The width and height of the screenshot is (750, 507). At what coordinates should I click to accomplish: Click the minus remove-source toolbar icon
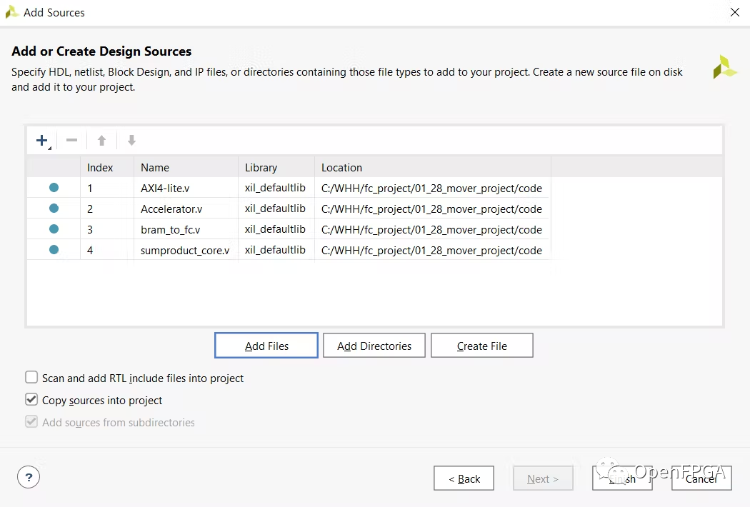pos(71,141)
